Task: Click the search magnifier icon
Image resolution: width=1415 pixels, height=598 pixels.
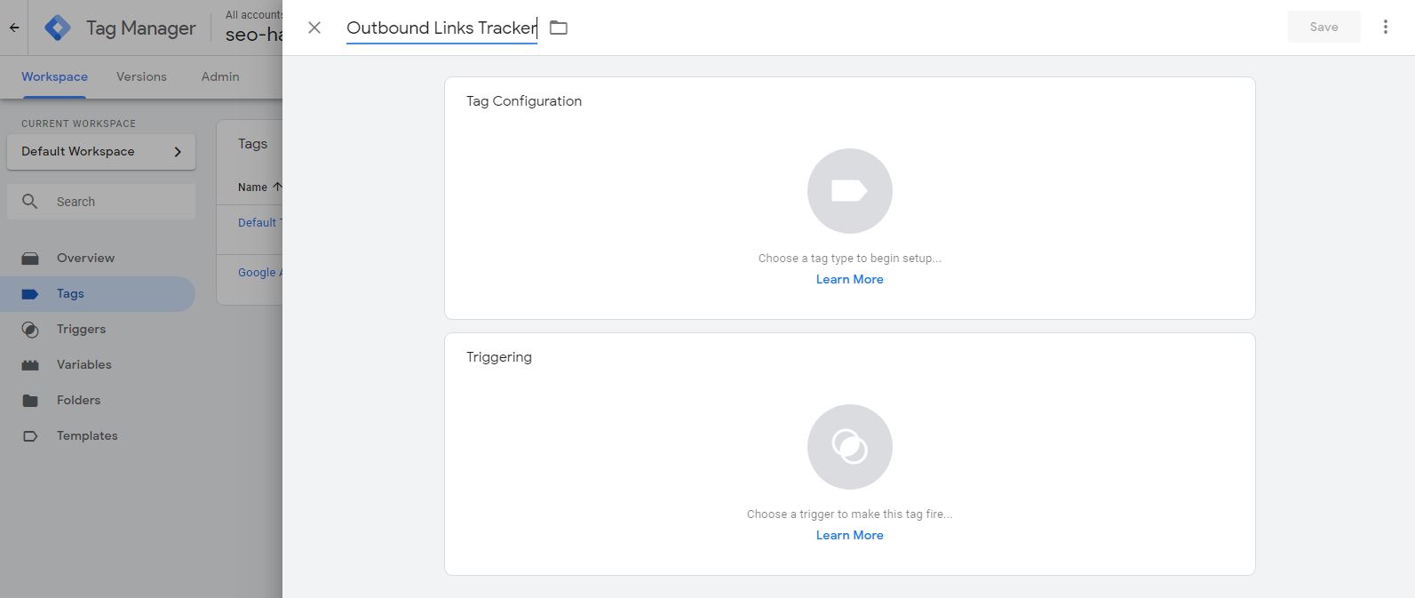Action: pos(29,202)
